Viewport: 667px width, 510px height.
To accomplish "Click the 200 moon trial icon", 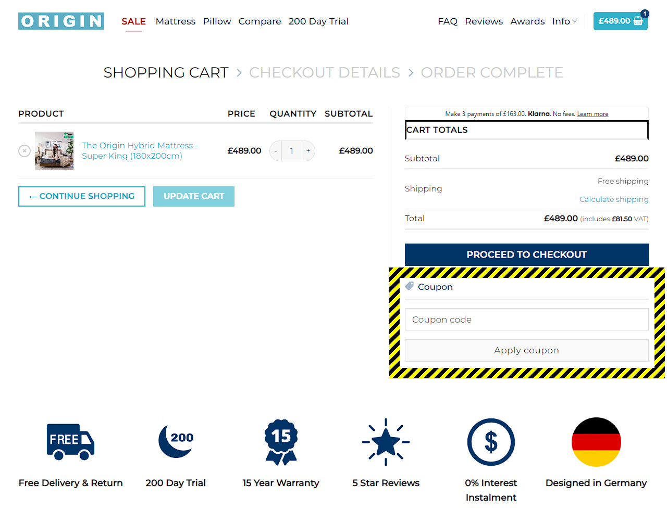I will point(176,441).
